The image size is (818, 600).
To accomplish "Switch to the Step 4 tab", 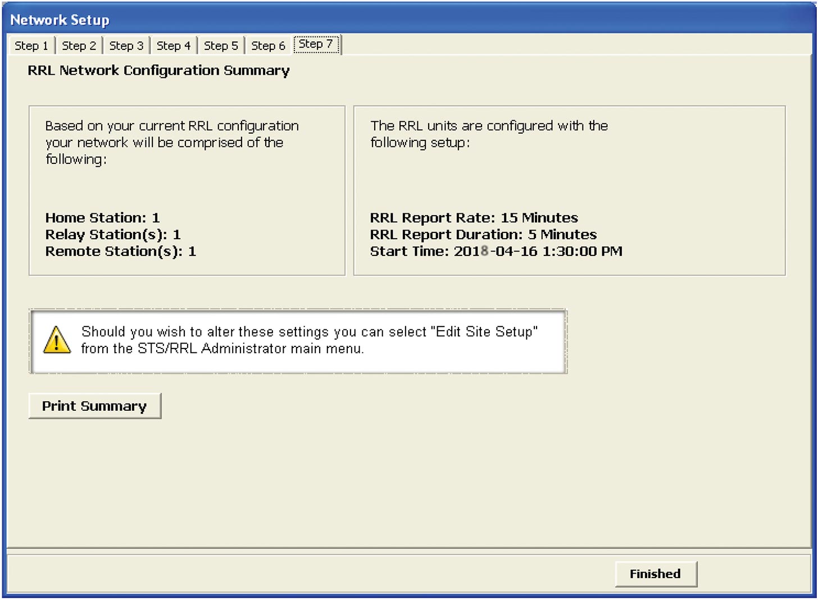I will click(173, 45).
